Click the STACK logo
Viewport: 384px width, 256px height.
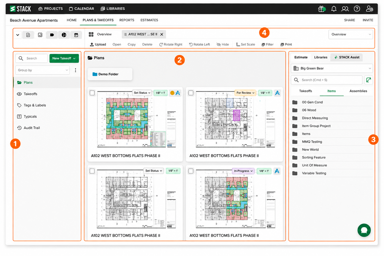coord(21,9)
